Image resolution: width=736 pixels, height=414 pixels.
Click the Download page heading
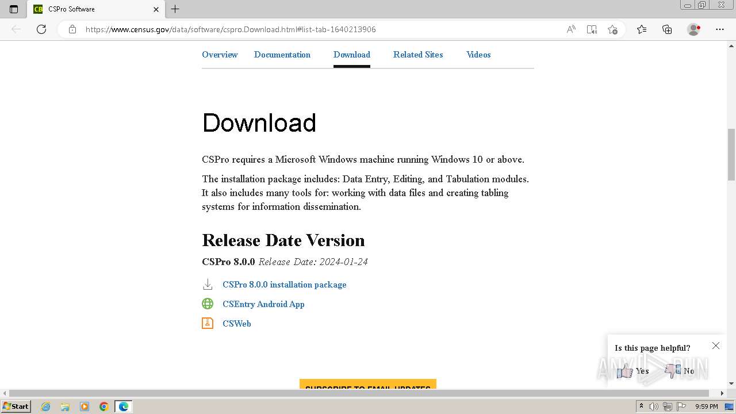pos(259,123)
